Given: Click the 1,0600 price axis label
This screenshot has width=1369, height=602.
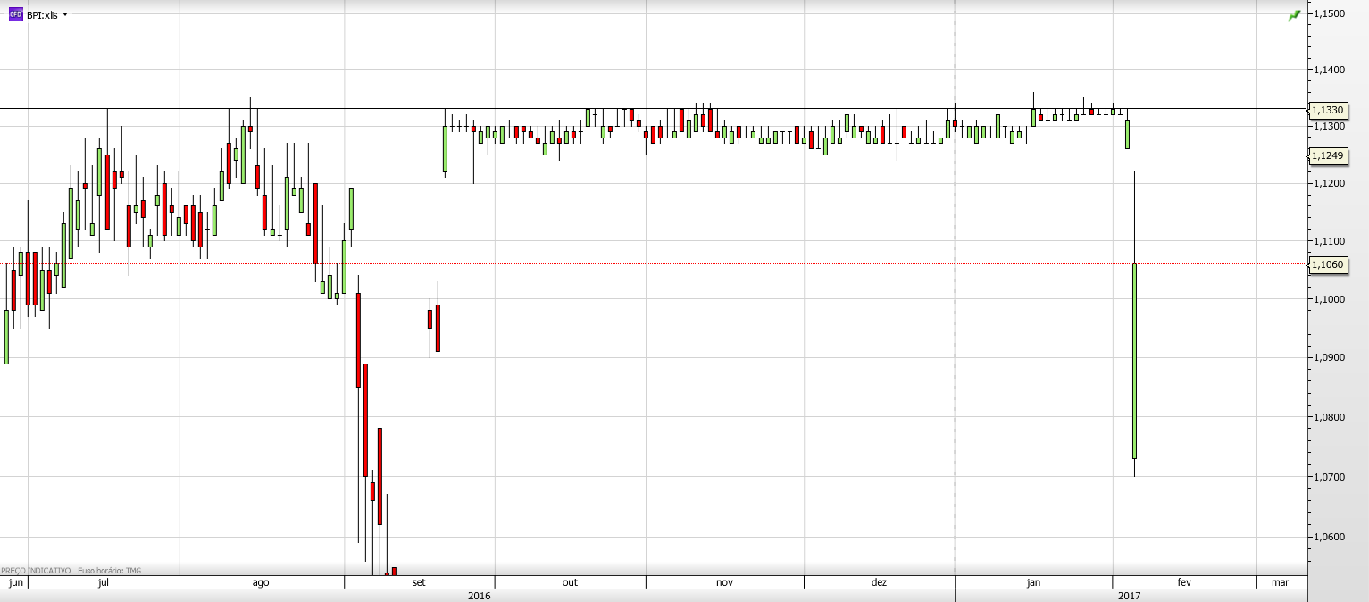Looking at the screenshot, I should (1329, 537).
